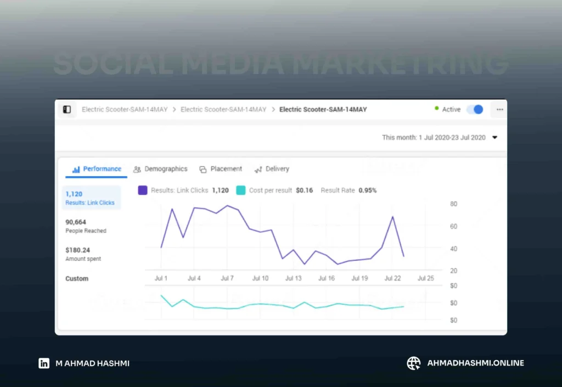Viewport: 562px width, 387px height.
Task: Switch to the Delivery tab
Action: pyautogui.click(x=277, y=169)
